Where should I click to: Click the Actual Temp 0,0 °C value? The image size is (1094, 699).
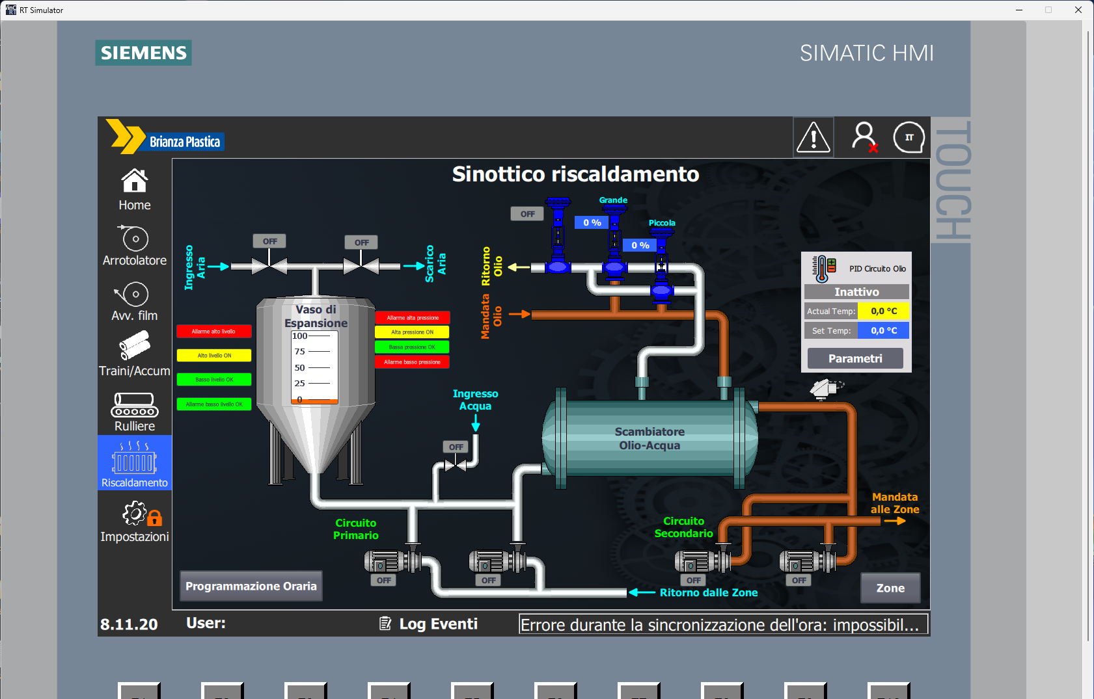coord(884,311)
